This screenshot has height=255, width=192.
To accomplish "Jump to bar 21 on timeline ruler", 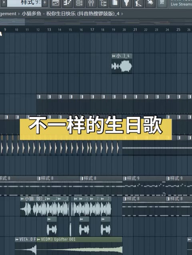I will [135, 30].
